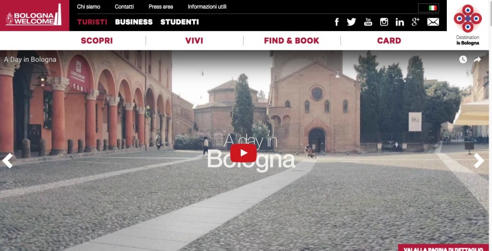Click the Bologna Welcome logo

[x=34, y=16]
